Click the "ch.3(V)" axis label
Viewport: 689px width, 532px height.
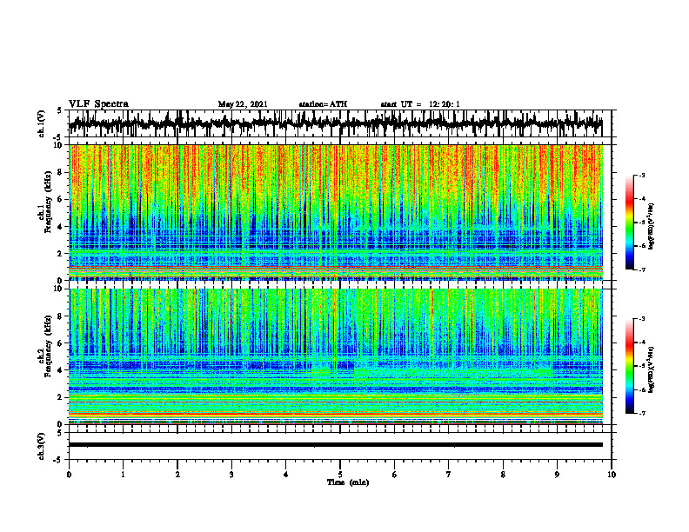42,446
